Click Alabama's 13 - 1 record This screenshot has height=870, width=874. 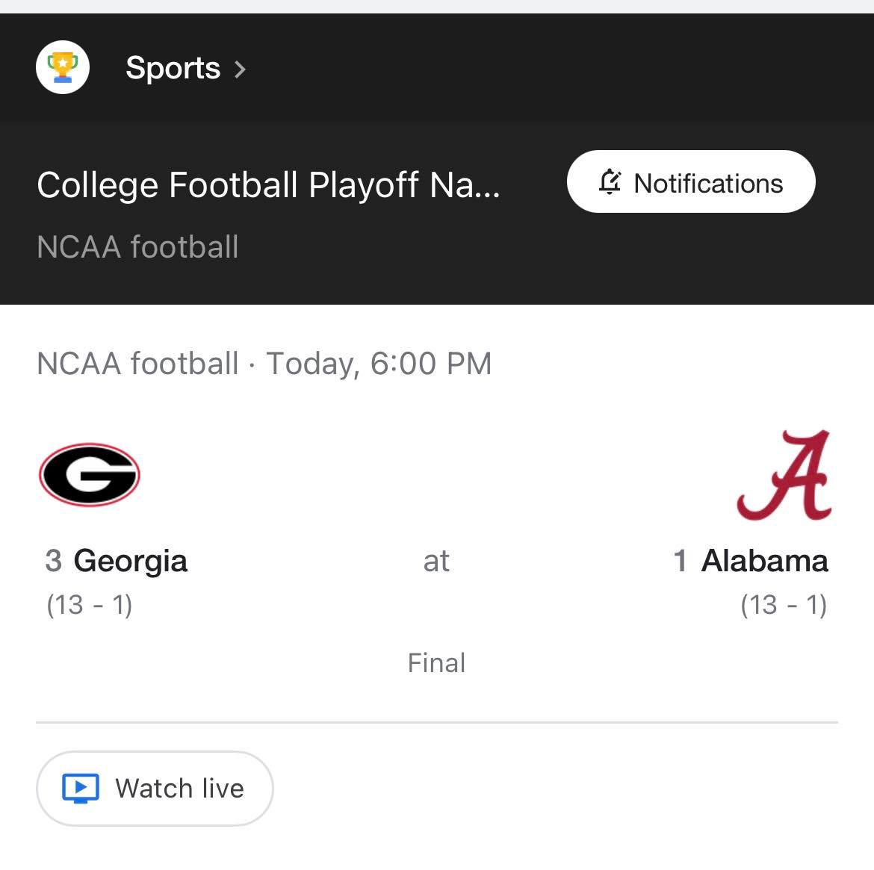pyautogui.click(x=784, y=604)
